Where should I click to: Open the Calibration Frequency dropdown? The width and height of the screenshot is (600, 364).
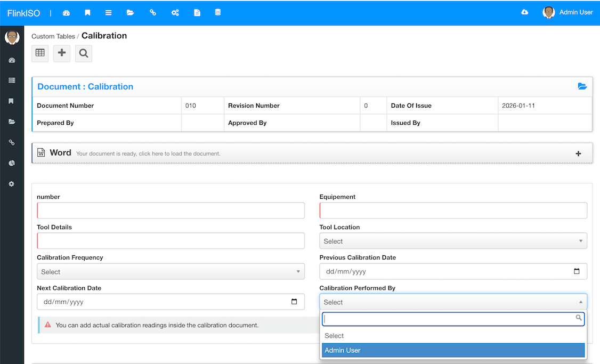click(171, 272)
